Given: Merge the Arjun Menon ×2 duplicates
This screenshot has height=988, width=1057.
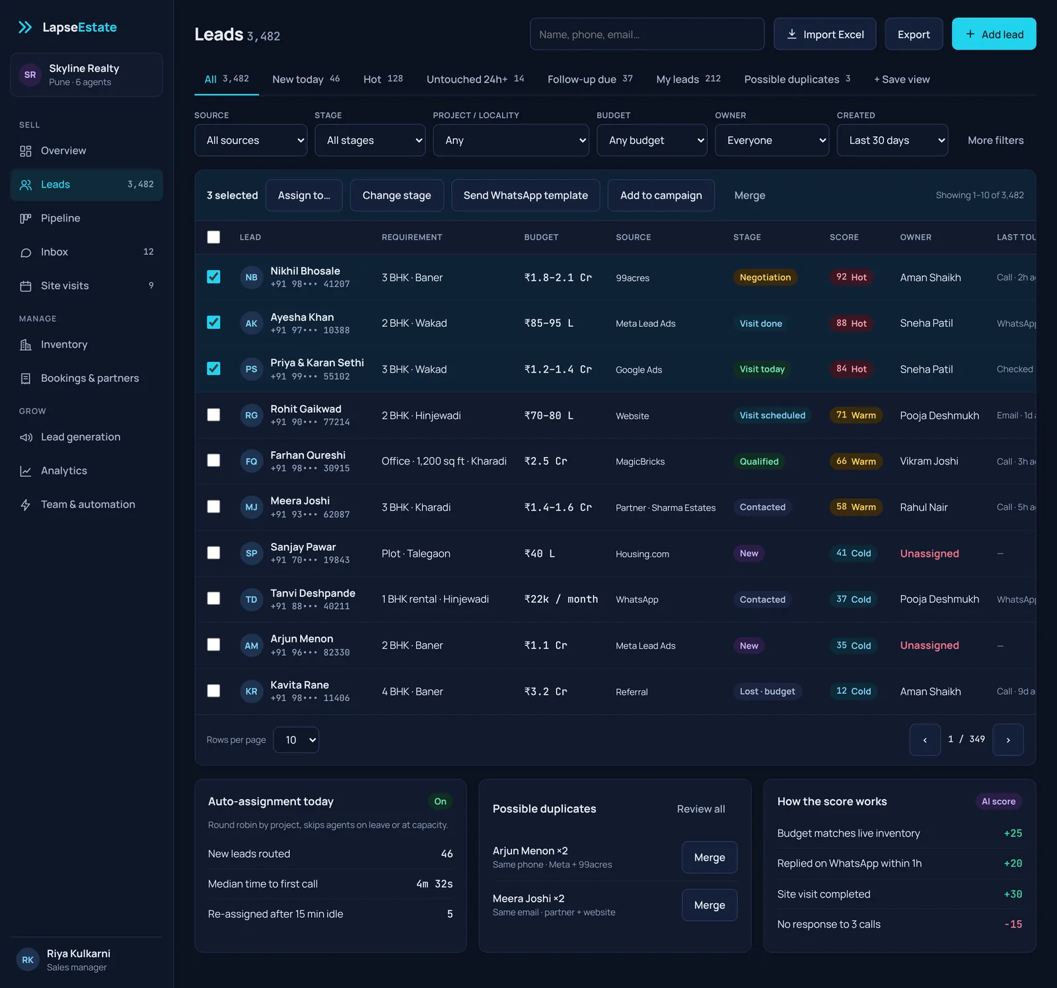Looking at the screenshot, I should pyautogui.click(x=710, y=857).
